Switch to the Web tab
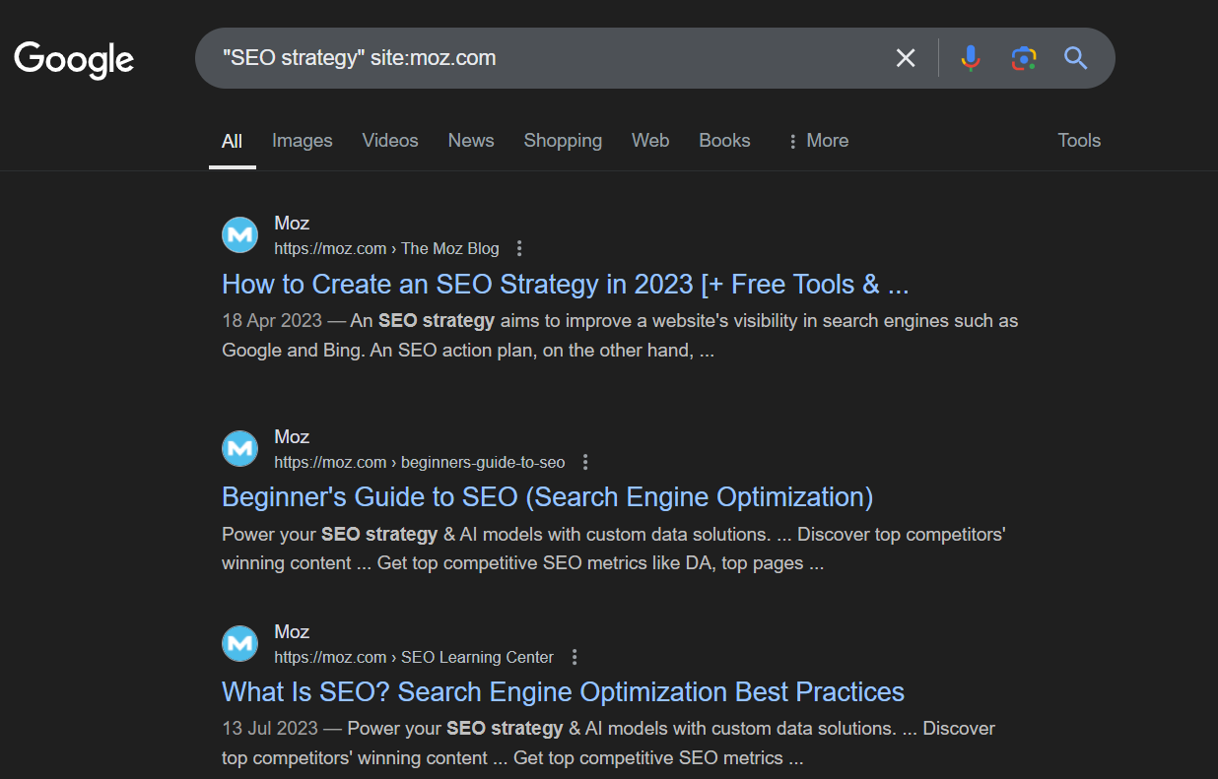 (650, 141)
